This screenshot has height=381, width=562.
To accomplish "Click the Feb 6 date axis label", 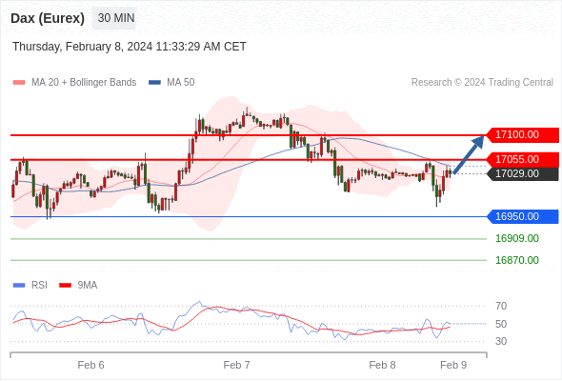I will coord(90,365).
